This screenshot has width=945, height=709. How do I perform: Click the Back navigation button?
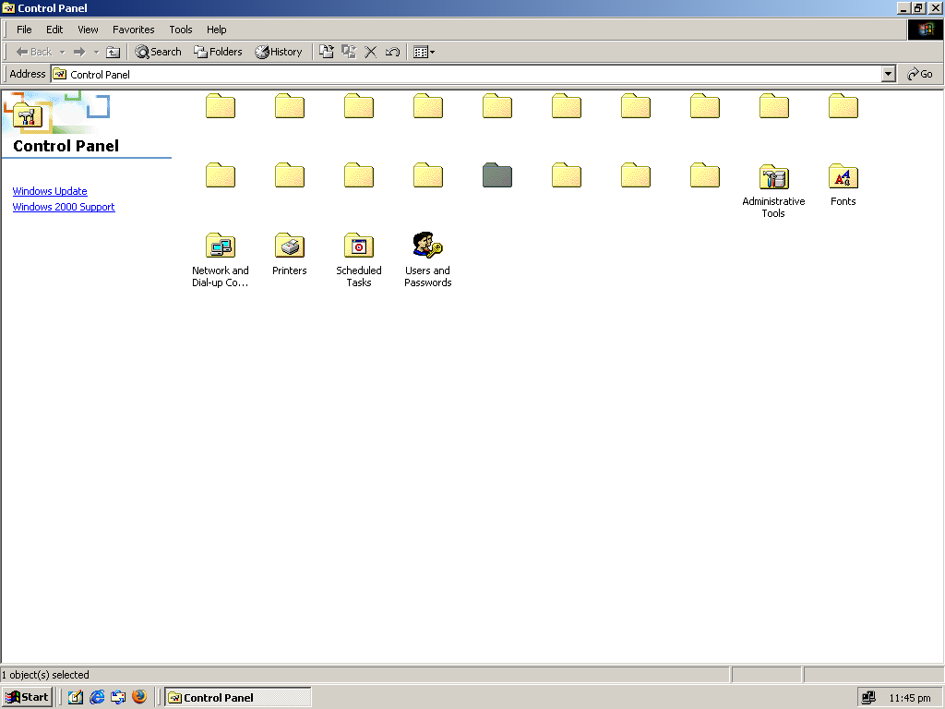34,52
